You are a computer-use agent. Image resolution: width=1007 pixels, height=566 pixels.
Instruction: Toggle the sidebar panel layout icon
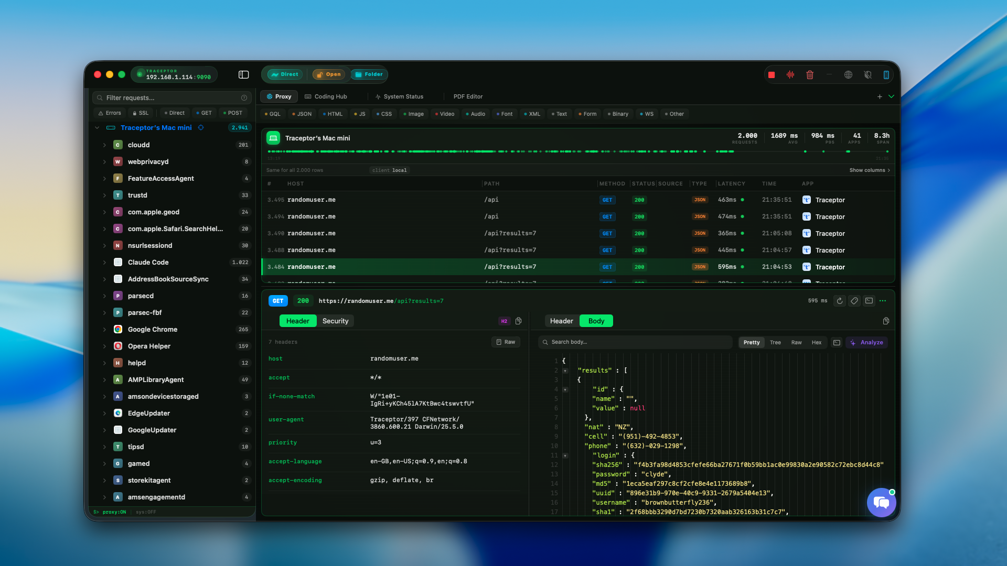[243, 75]
